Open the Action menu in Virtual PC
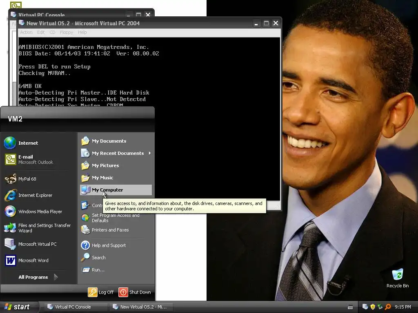 pyautogui.click(x=26, y=32)
